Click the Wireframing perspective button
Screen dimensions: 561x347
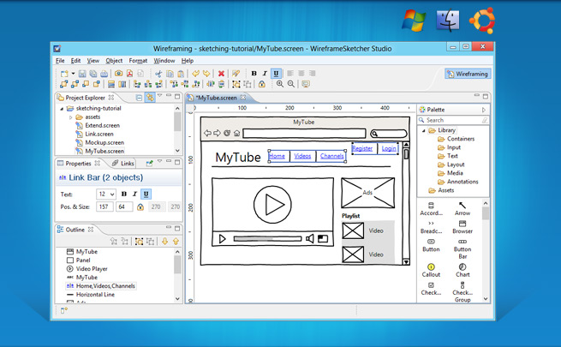pyautogui.click(x=468, y=75)
